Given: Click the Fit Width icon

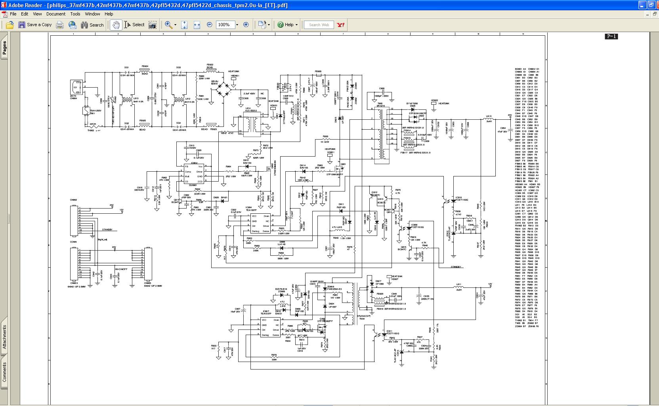Looking at the screenshot, I should [197, 25].
